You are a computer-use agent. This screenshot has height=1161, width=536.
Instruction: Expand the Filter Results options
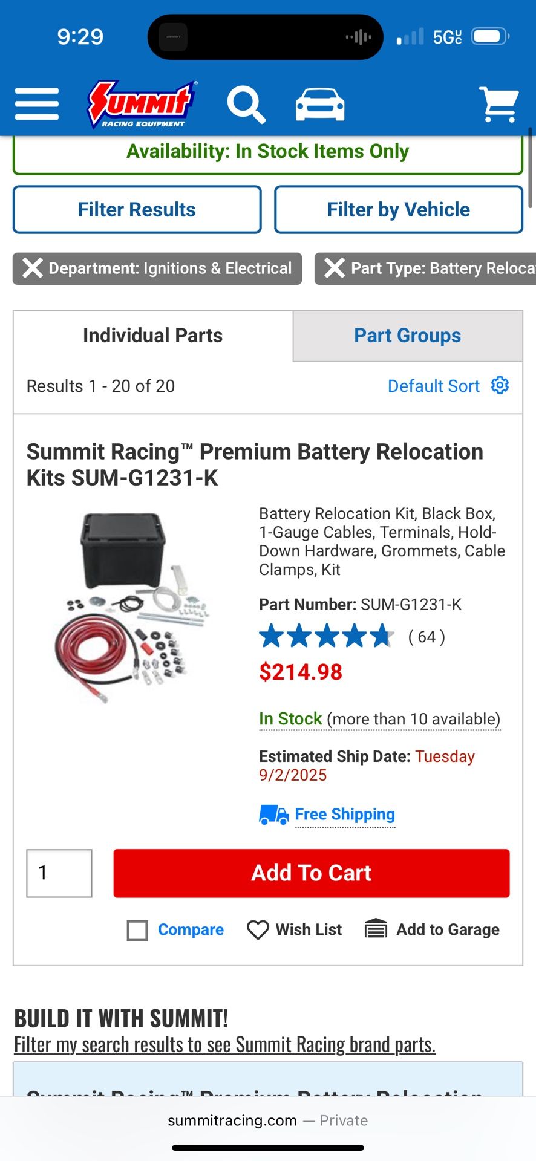pos(137,209)
